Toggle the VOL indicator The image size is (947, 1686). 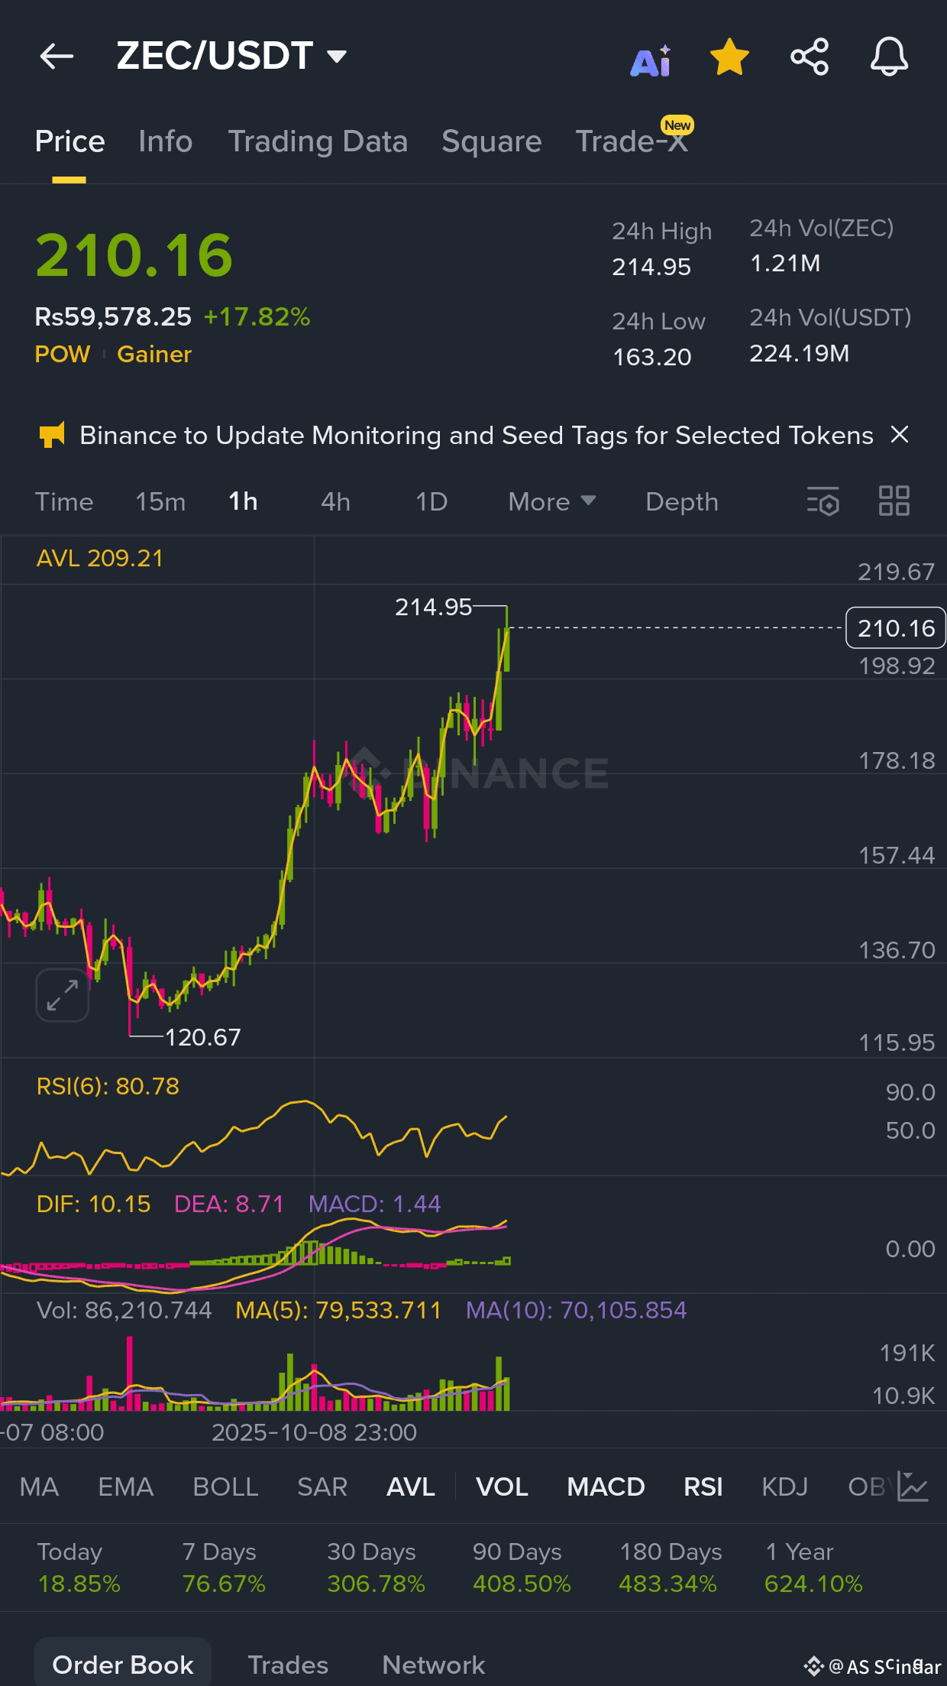[x=502, y=1487]
